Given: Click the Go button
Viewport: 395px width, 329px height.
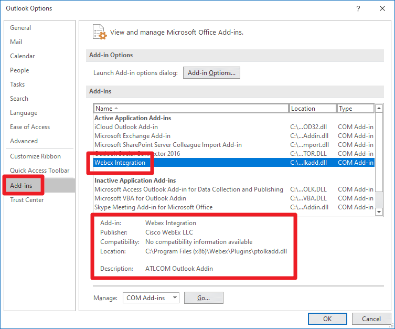Looking at the screenshot, I should click(204, 298).
